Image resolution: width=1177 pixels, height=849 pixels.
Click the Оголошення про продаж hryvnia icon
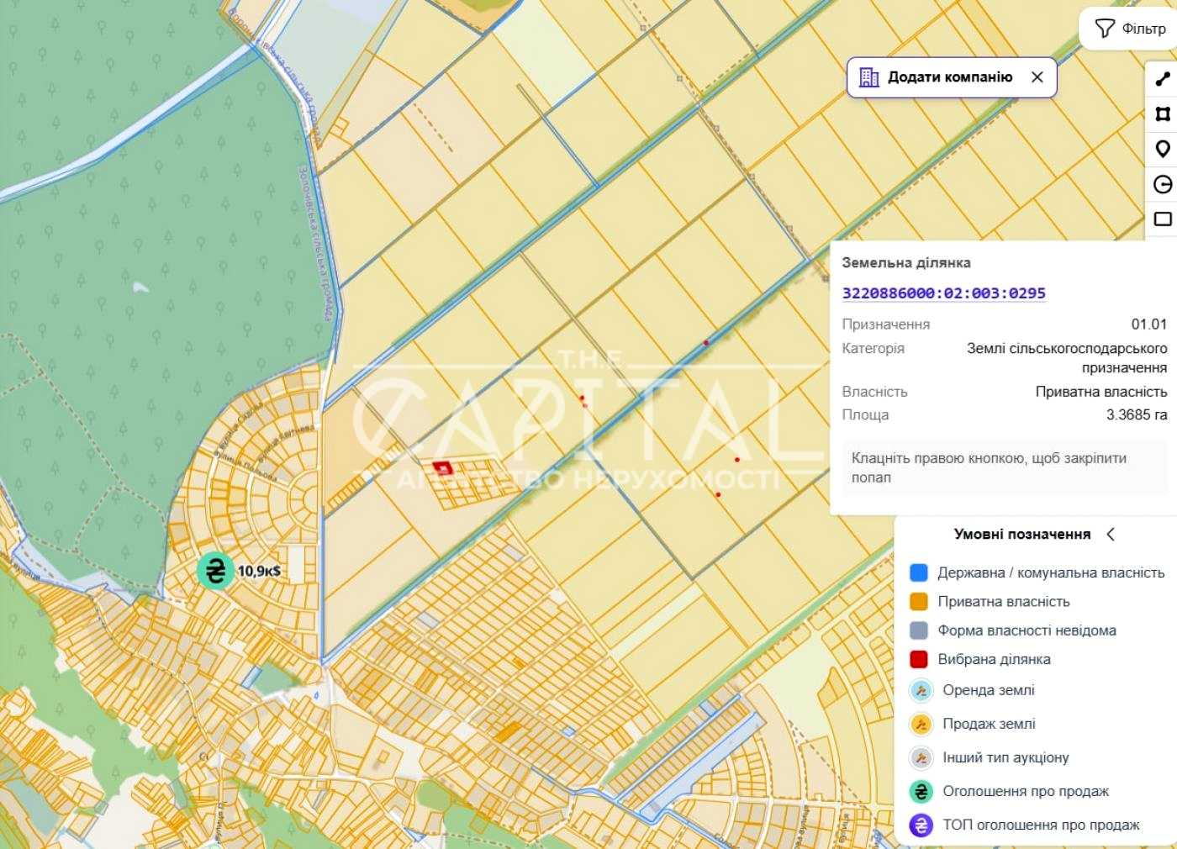point(921,792)
